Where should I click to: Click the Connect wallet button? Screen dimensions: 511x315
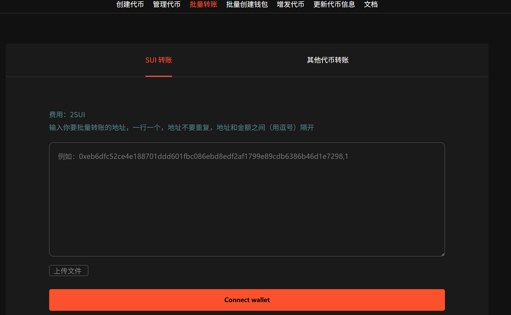[x=247, y=300]
